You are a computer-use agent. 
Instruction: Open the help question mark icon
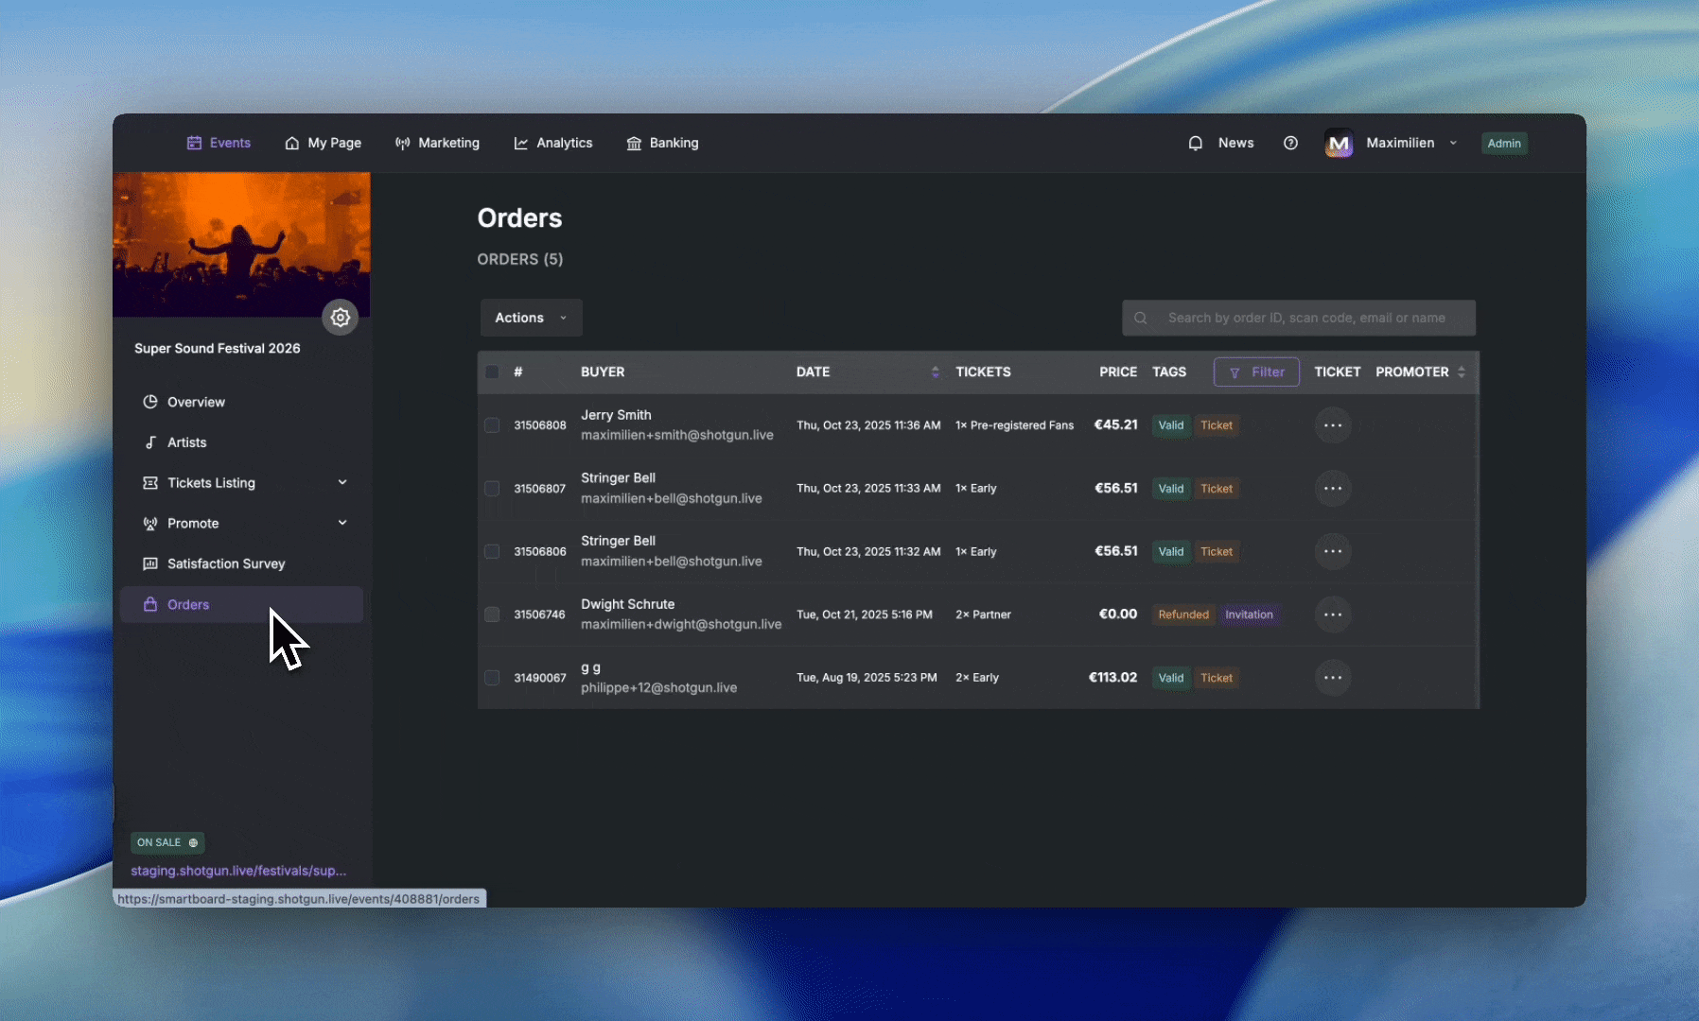1290,143
